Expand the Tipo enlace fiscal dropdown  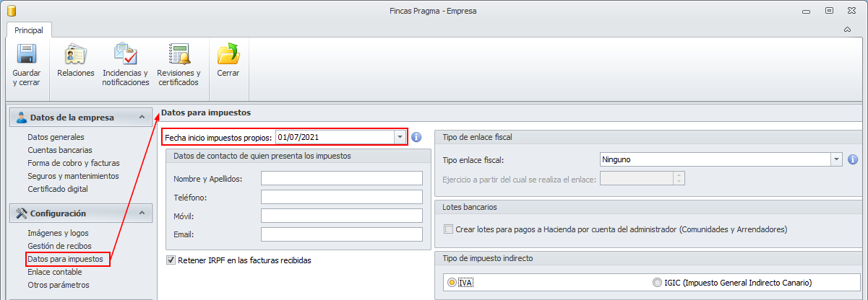coord(837,159)
